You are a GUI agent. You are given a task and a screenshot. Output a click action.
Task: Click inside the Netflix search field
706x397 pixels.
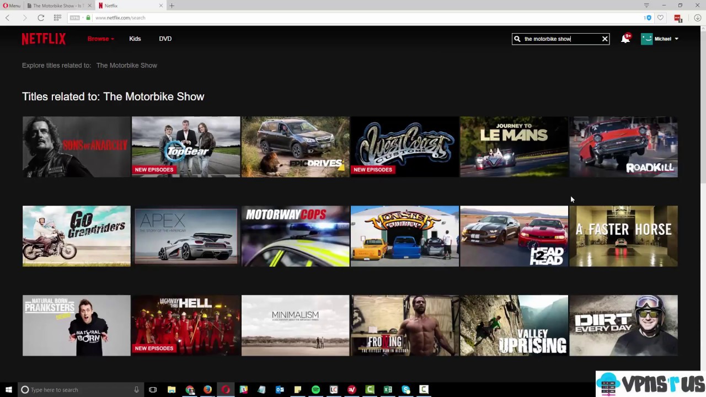click(560, 39)
